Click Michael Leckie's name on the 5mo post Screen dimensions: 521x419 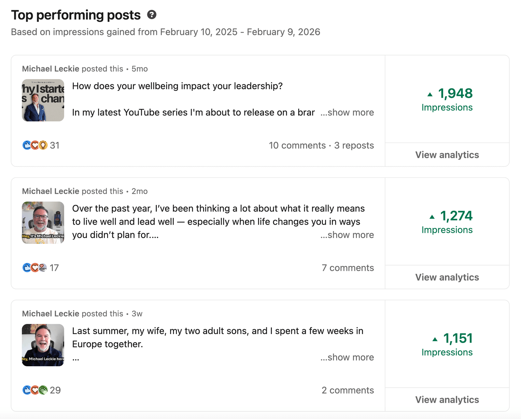[50, 69]
